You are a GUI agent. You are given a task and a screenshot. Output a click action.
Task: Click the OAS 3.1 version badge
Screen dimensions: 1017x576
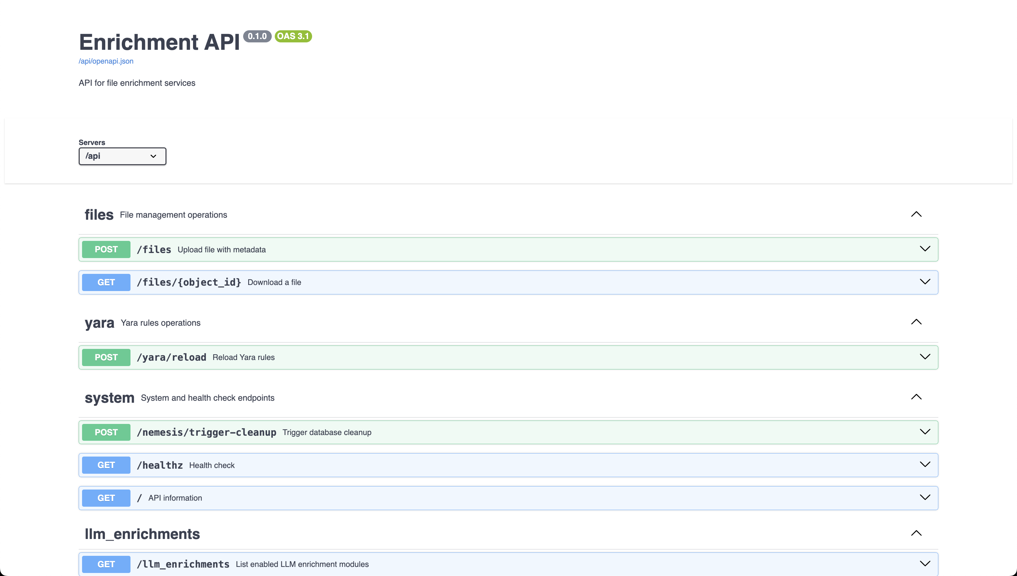coord(293,36)
